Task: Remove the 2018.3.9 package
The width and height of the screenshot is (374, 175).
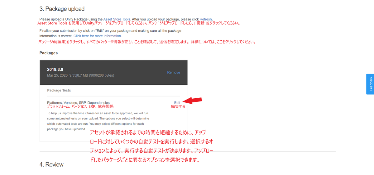Action: click(x=174, y=72)
